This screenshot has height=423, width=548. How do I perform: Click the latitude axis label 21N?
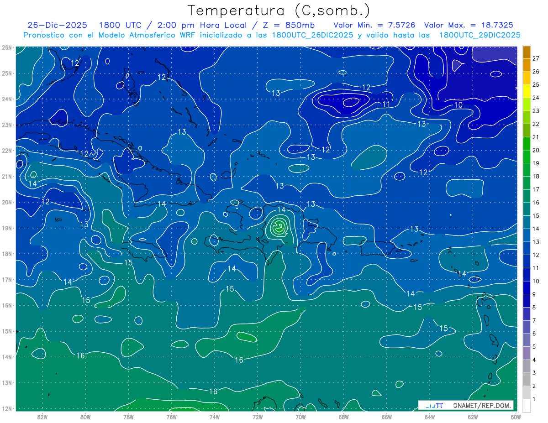pyautogui.click(x=7, y=177)
